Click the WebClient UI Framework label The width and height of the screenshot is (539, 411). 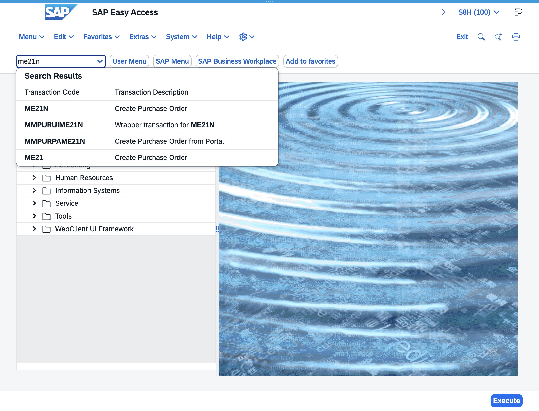94,229
